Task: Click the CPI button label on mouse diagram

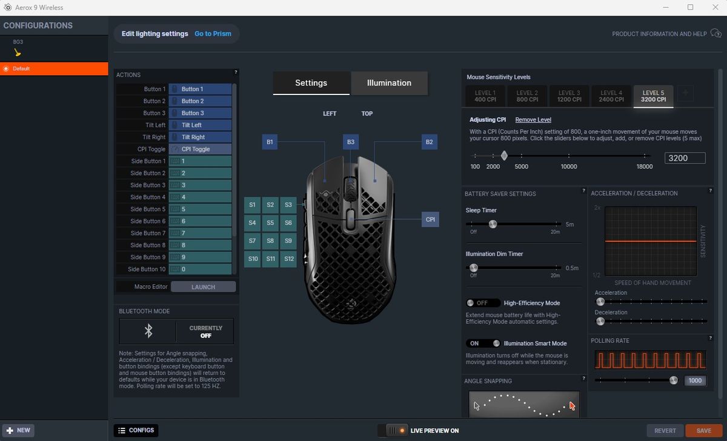Action: click(430, 219)
